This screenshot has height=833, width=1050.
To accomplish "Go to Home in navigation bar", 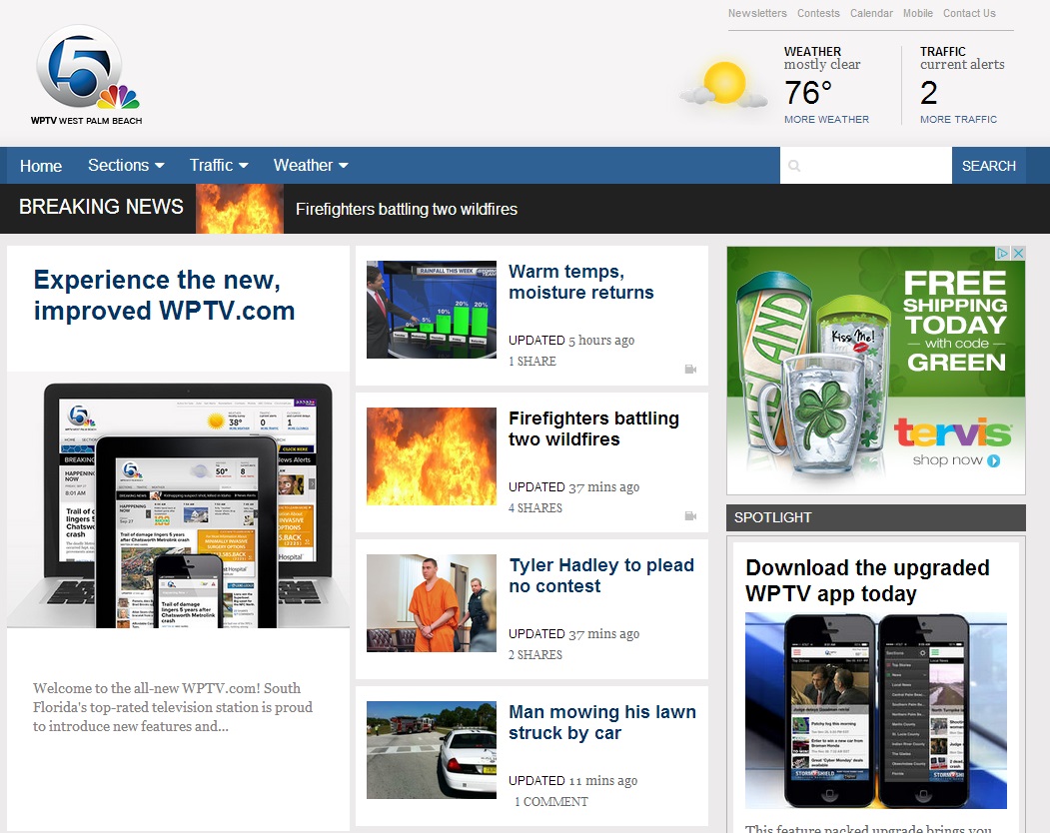I will 41,166.
